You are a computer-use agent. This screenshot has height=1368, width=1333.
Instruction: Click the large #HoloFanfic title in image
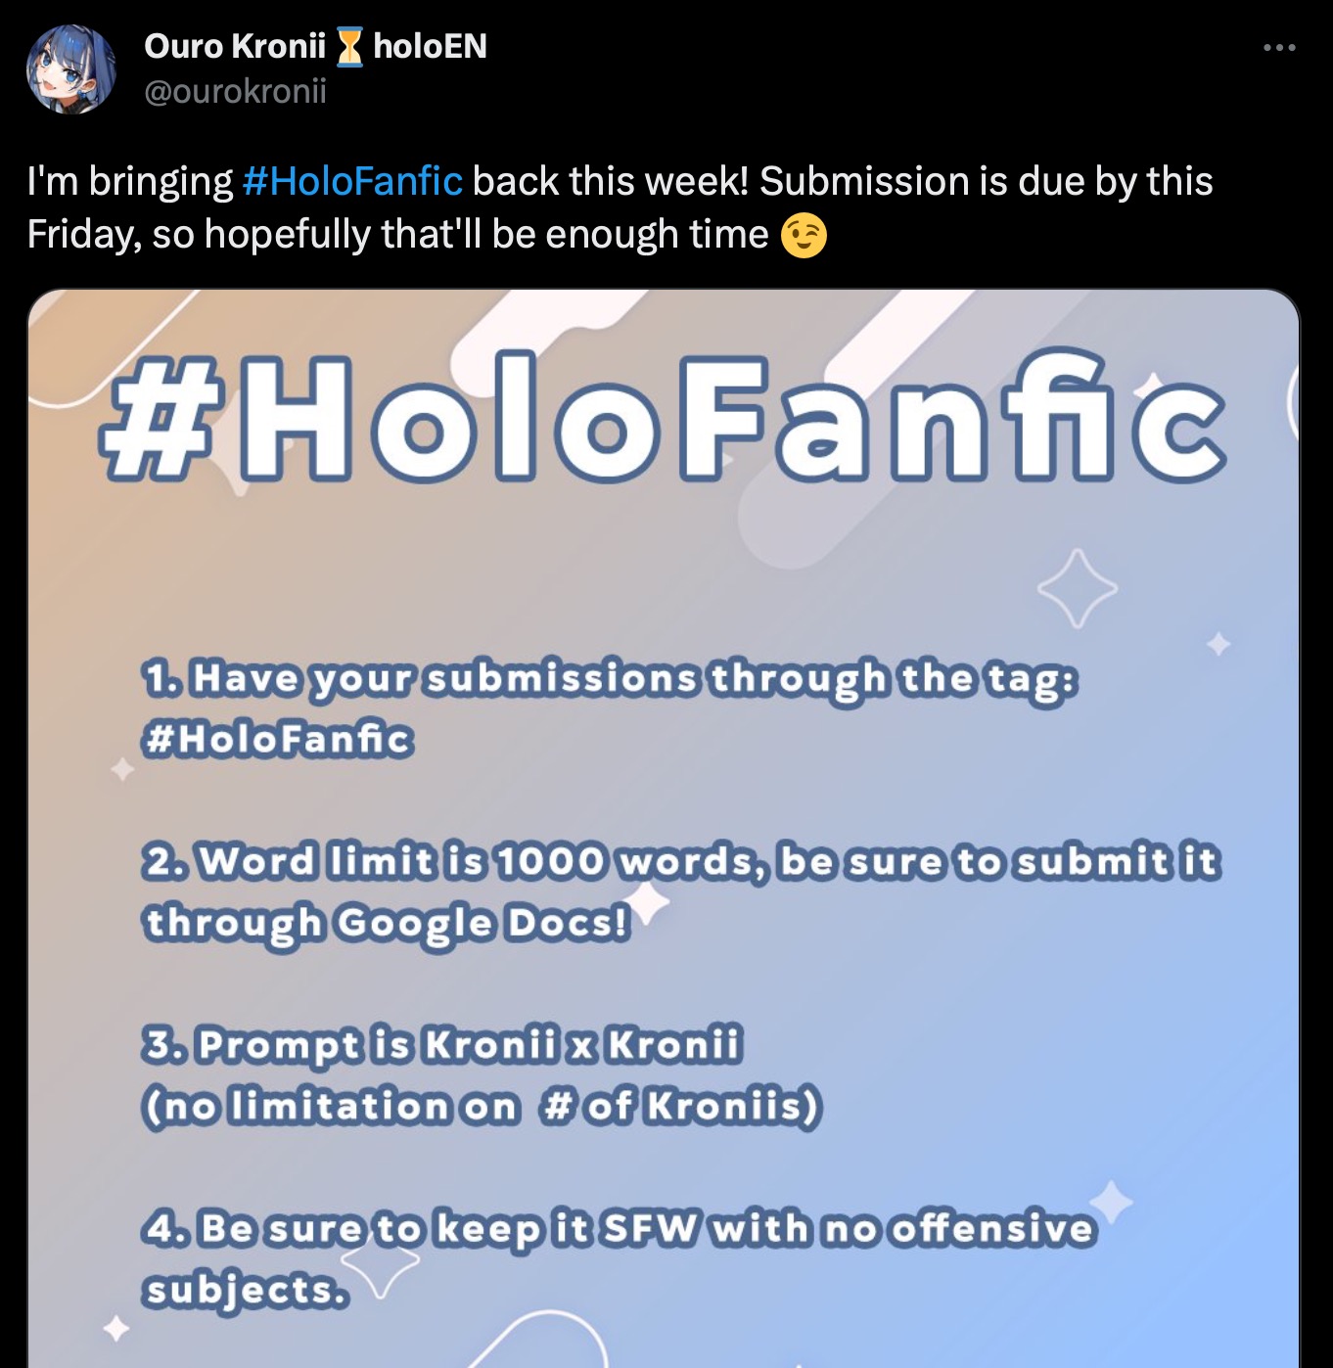663,416
